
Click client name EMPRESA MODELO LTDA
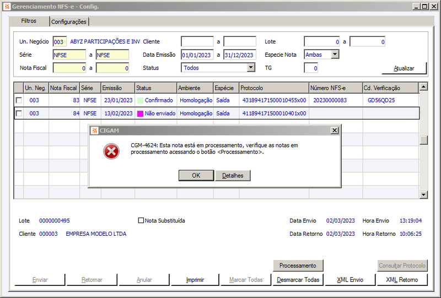(96, 234)
